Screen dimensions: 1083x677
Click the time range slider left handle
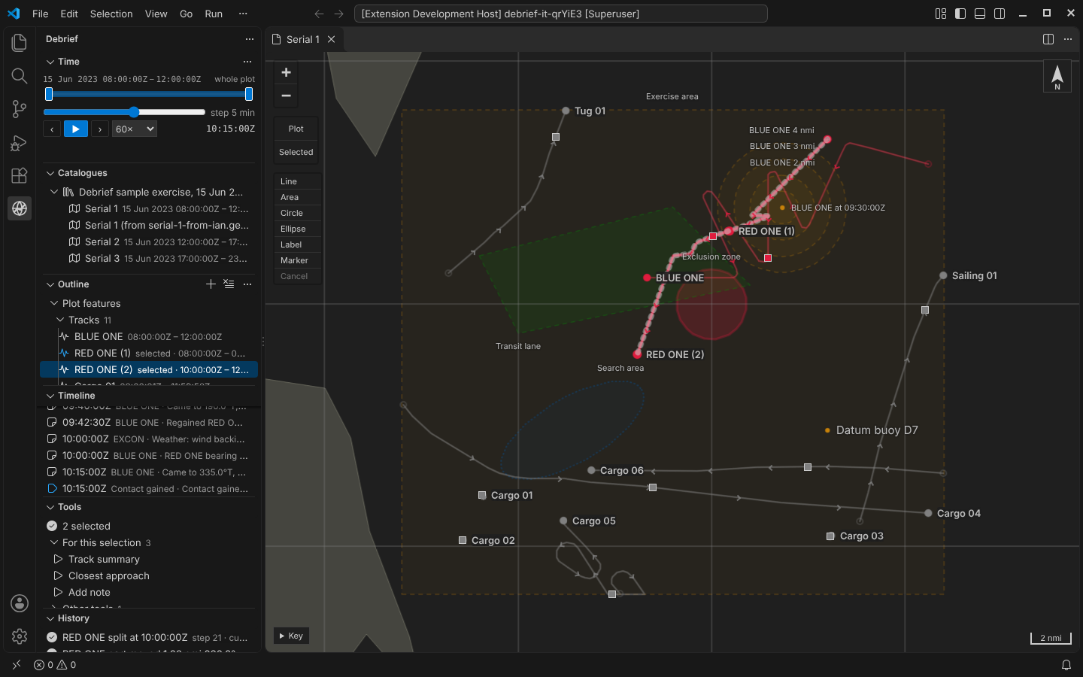(49, 94)
